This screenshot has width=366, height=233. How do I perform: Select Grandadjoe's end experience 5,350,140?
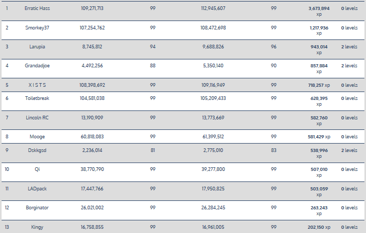(212, 66)
